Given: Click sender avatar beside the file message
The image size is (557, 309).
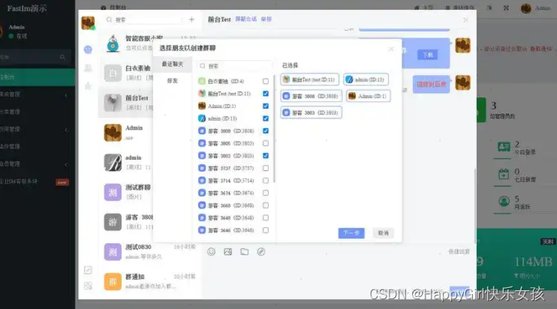Looking at the screenshot, I should pos(463,46).
